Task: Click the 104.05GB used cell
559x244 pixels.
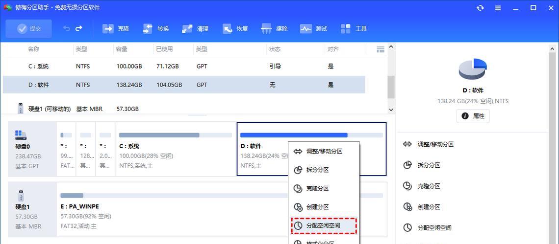Action: point(169,85)
